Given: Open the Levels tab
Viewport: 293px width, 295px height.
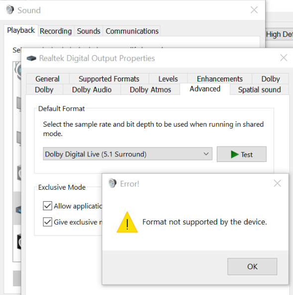Looking at the screenshot, I should point(168,79).
